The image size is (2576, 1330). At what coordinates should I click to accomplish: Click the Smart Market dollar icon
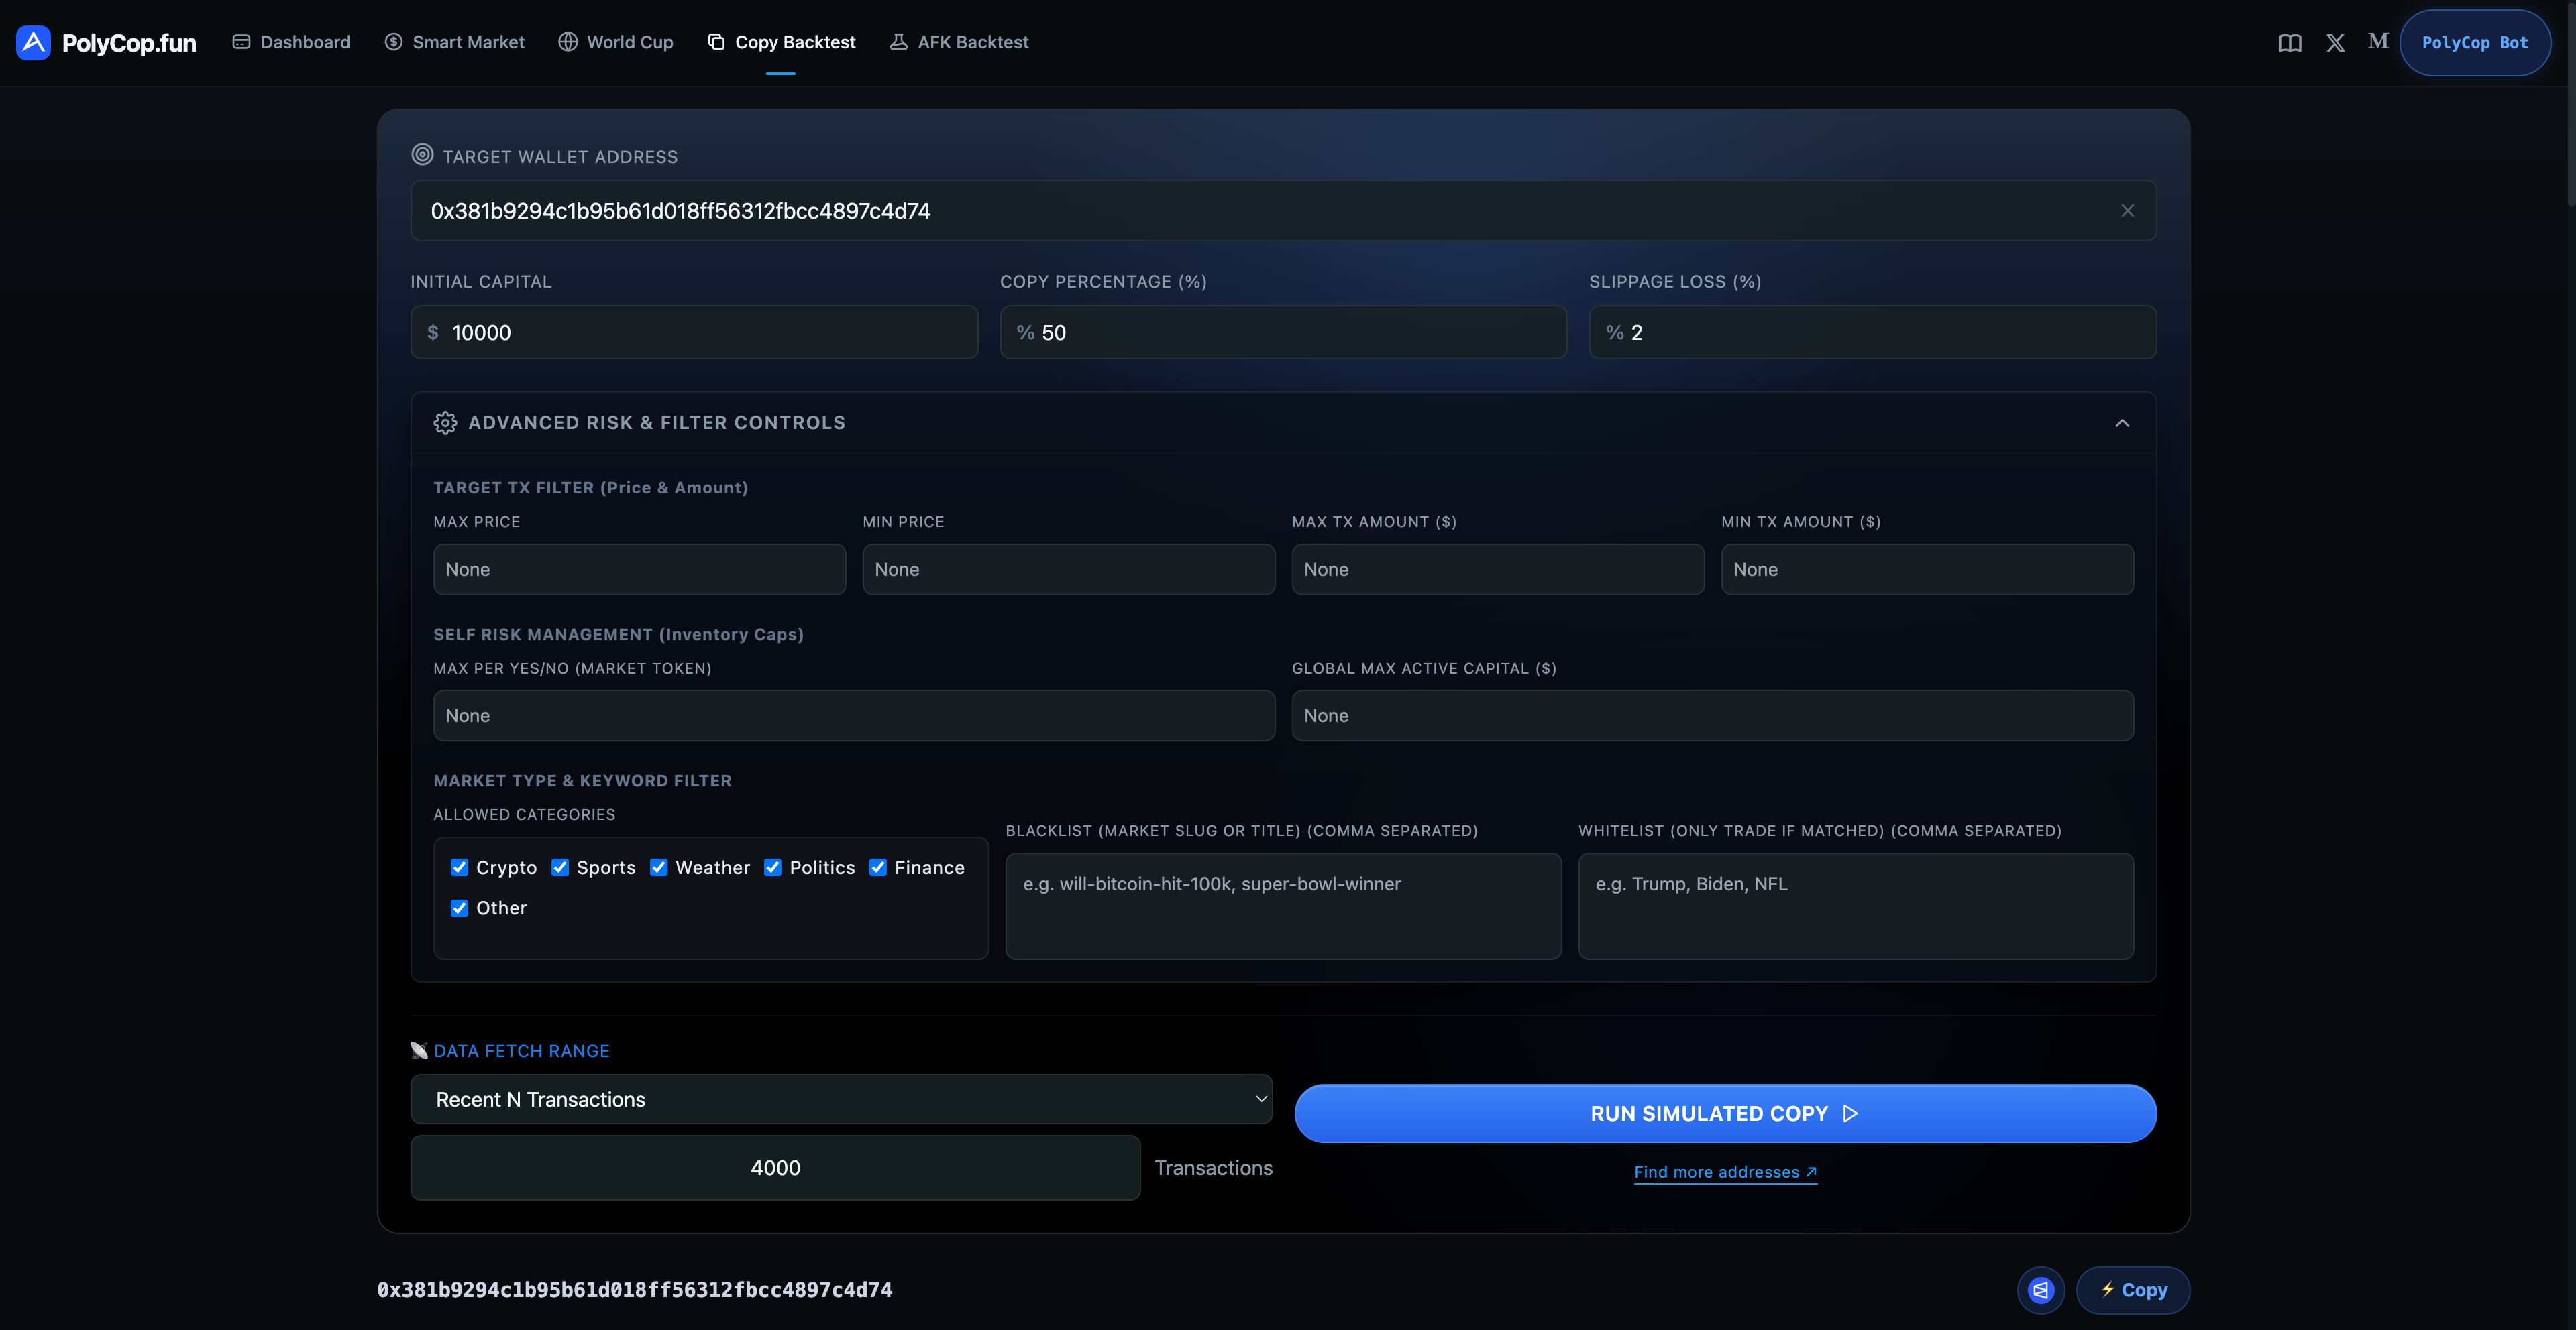point(393,42)
